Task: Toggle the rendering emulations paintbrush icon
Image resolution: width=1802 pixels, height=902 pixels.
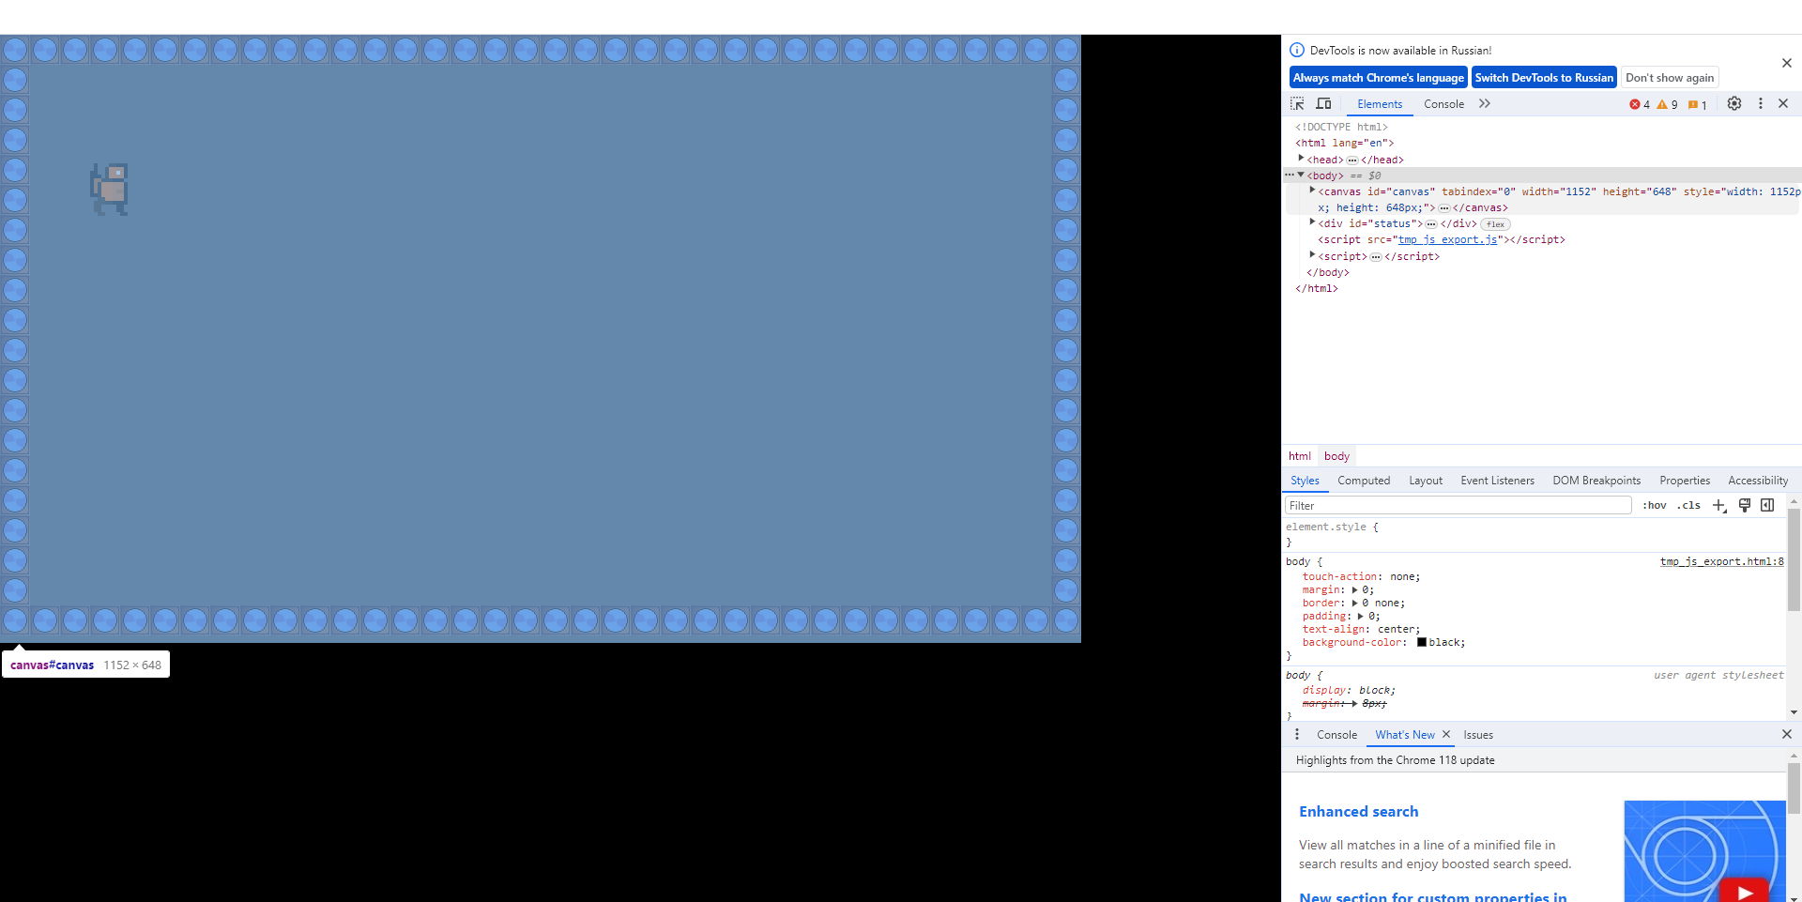Action: (1745, 505)
